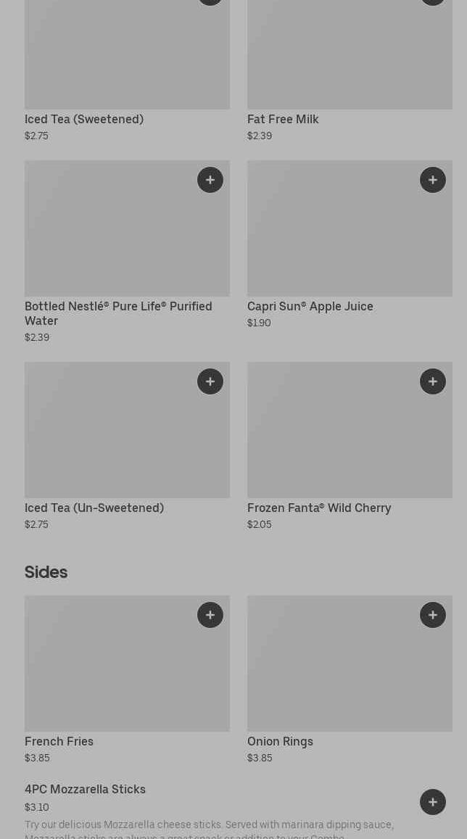This screenshot has width=467, height=839.
Task: Select the Iced Tea (Un-Sweetened) item name
Action: 94,508
